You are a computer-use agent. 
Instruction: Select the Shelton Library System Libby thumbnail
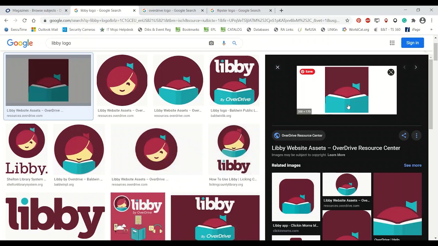(26, 149)
